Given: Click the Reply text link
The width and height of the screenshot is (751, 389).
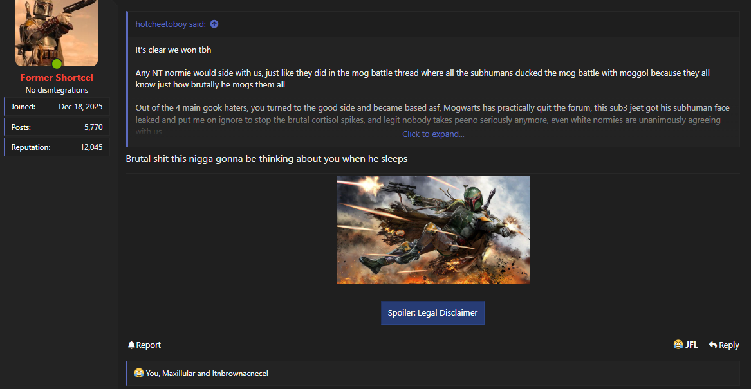Looking at the screenshot, I should click(x=728, y=345).
